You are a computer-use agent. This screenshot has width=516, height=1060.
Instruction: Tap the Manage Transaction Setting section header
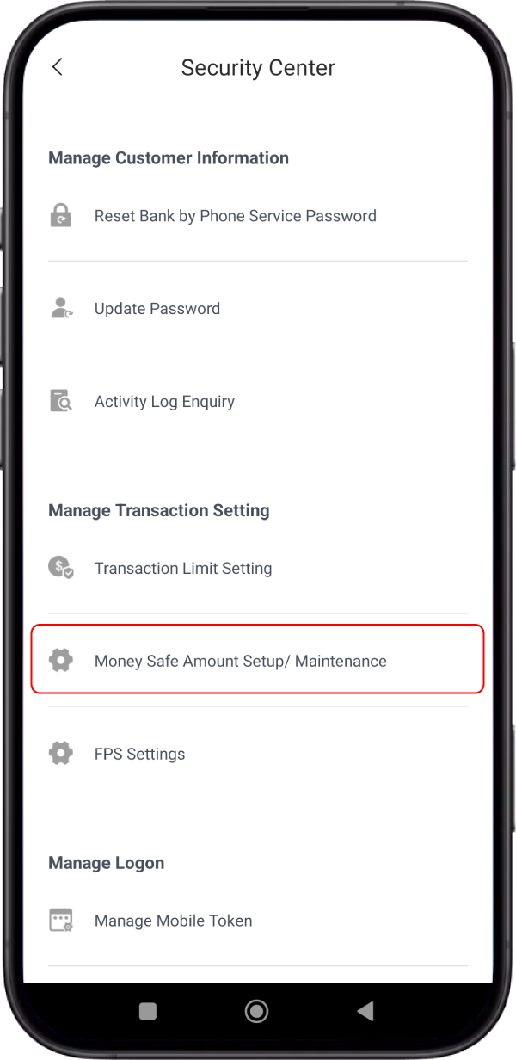(x=159, y=510)
